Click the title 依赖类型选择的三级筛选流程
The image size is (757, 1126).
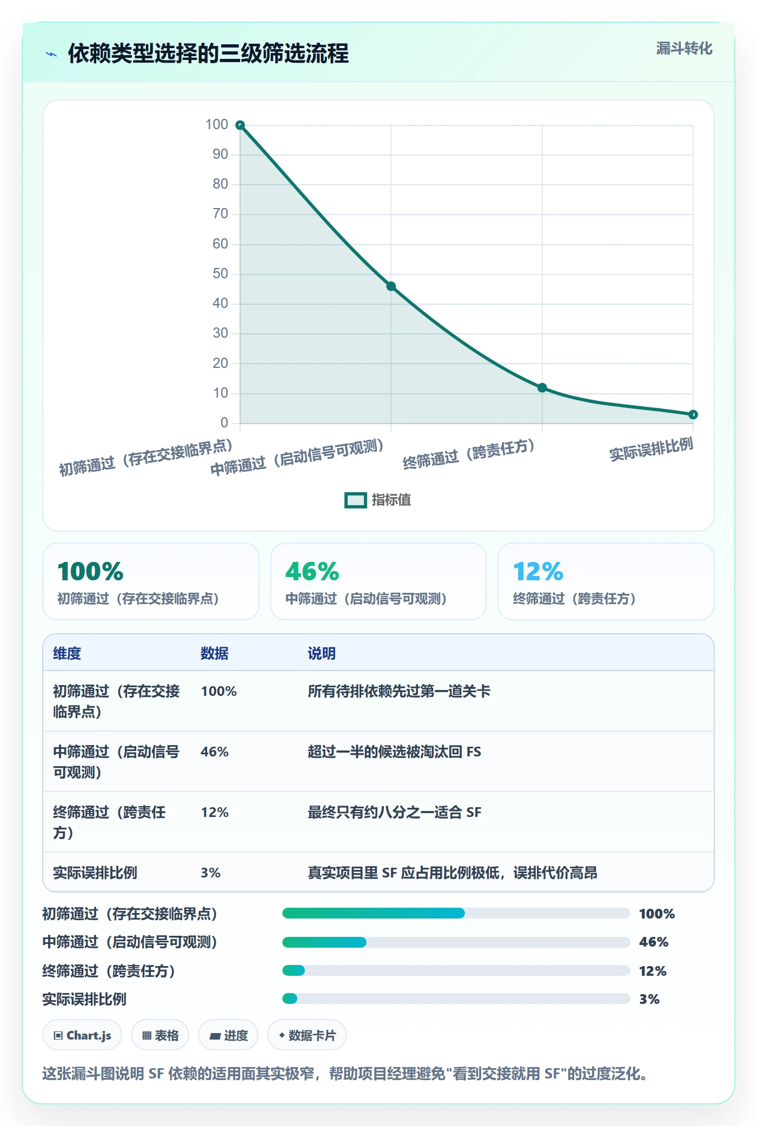click(208, 53)
